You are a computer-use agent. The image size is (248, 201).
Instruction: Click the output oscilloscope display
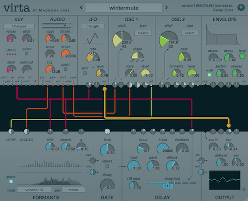pyautogui.click(x=225, y=180)
